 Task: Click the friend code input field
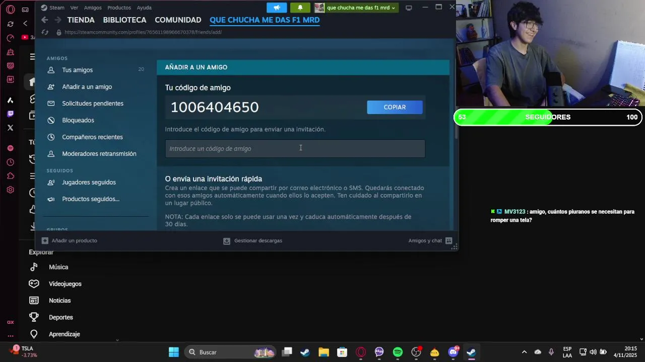295,148
